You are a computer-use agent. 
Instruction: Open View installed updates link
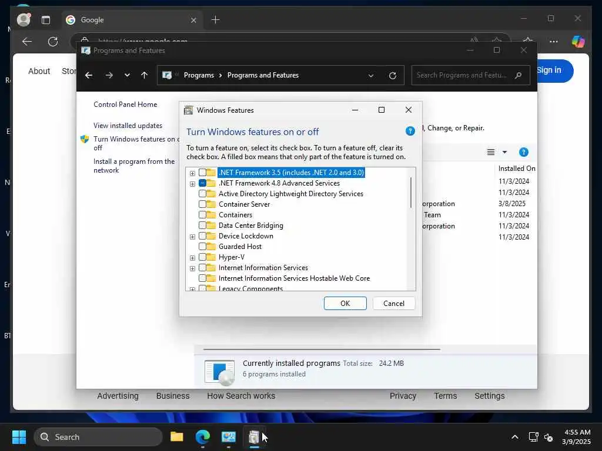(x=128, y=126)
